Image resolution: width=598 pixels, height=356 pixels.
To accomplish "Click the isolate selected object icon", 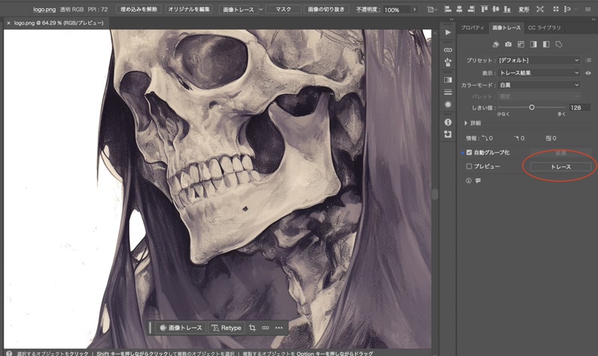I will click(540, 9).
